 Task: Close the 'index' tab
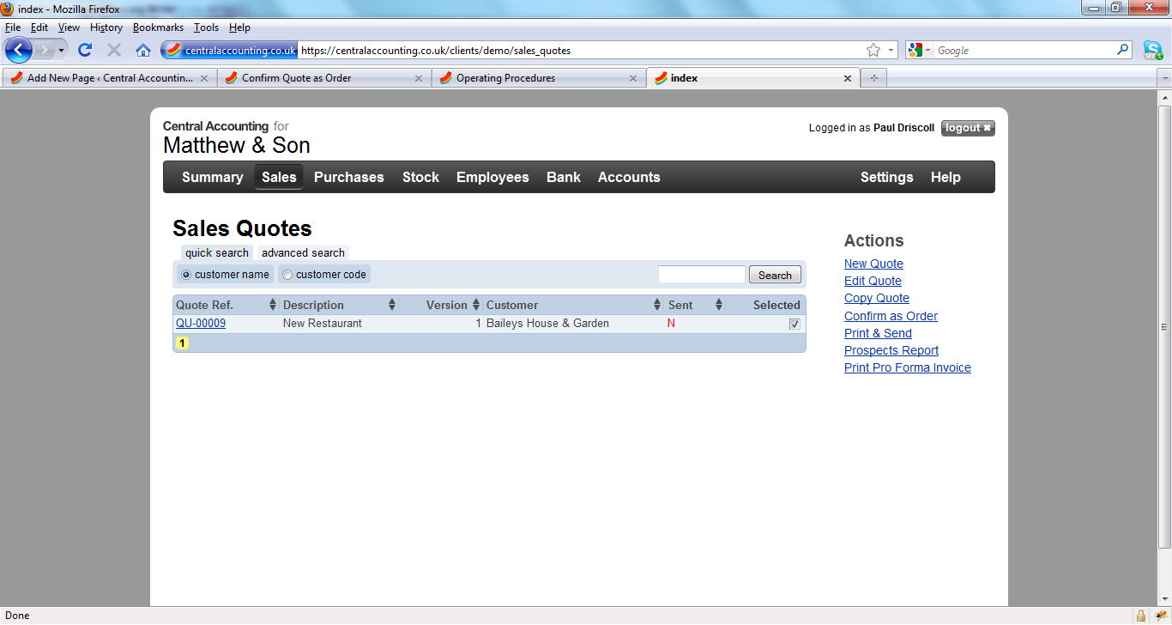click(x=848, y=78)
